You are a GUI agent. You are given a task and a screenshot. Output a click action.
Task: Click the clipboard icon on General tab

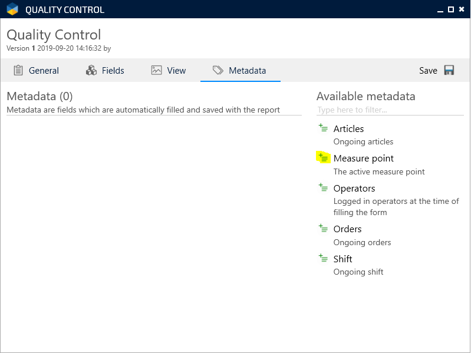tap(18, 70)
